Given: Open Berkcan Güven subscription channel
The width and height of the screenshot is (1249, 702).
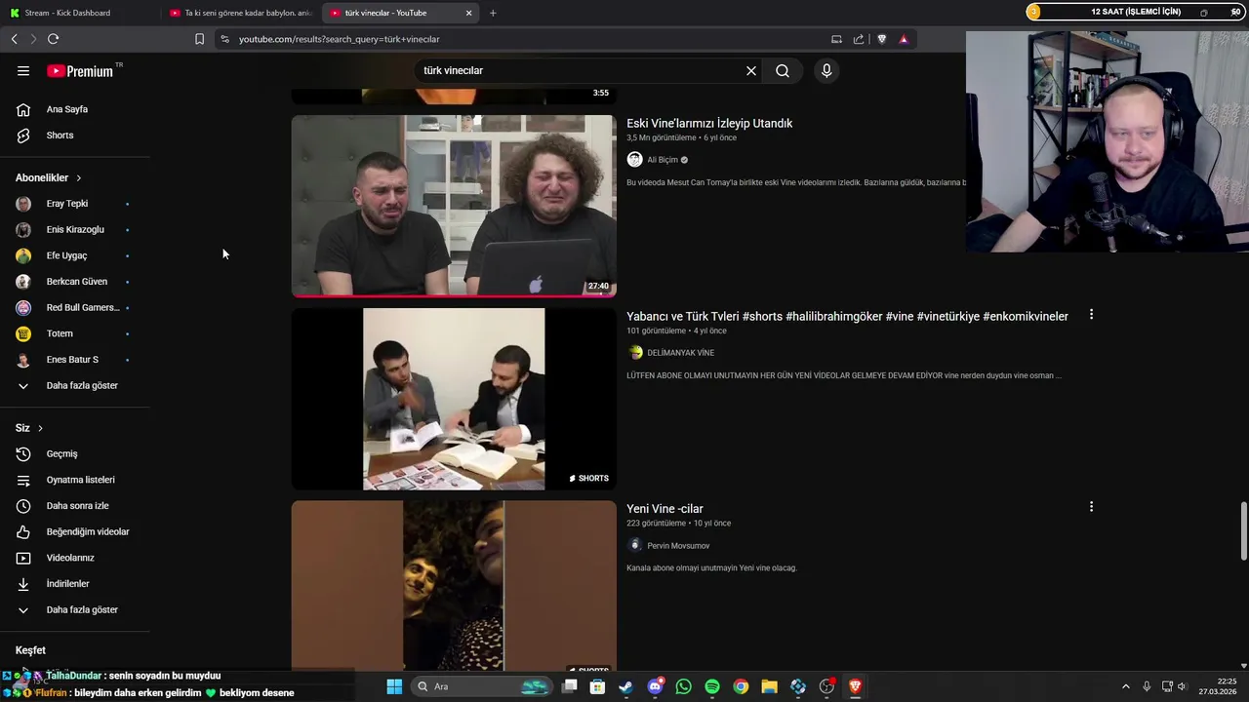Looking at the screenshot, I should tap(75, 282).
